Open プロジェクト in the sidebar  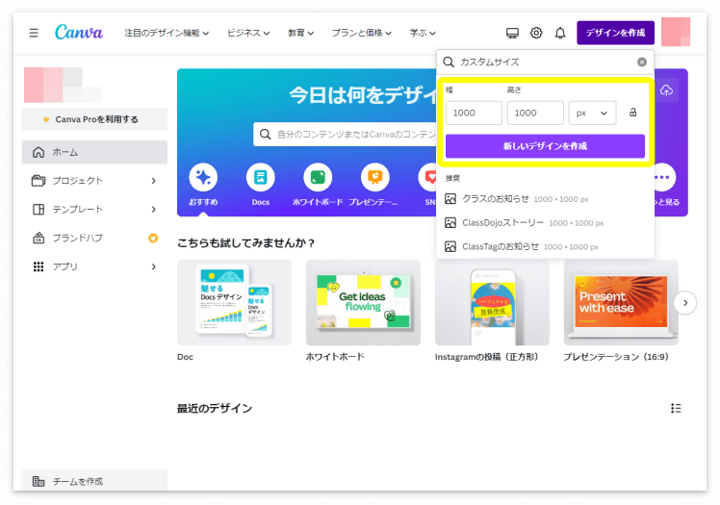[94, 181]
